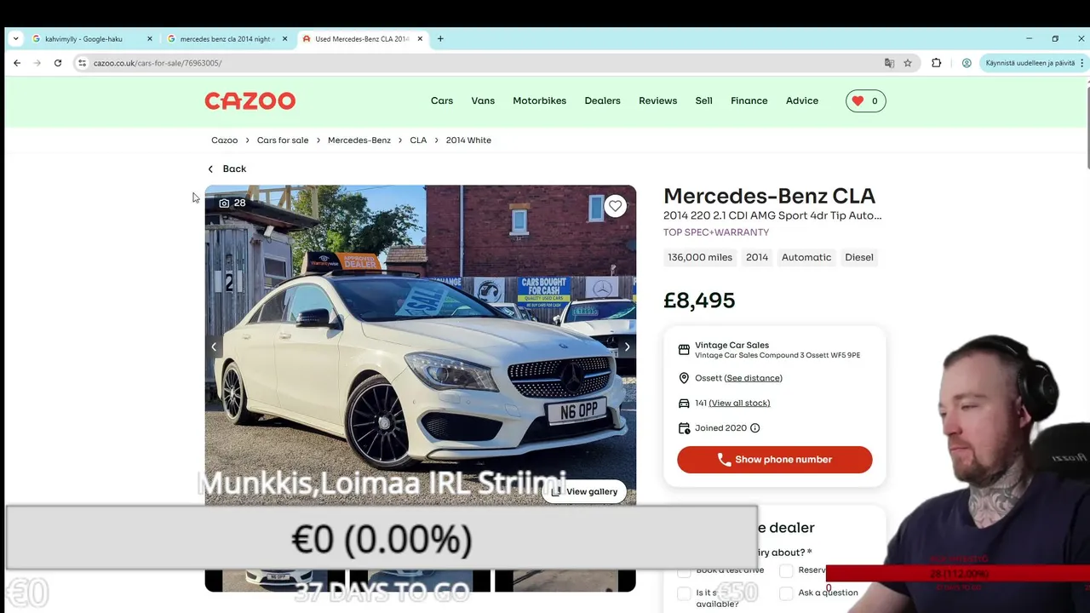The width and height of the screenshot is (1090, 613).
Task: Close the mercedes benz cla 2014 tab
Action: [x=285, y=38]
